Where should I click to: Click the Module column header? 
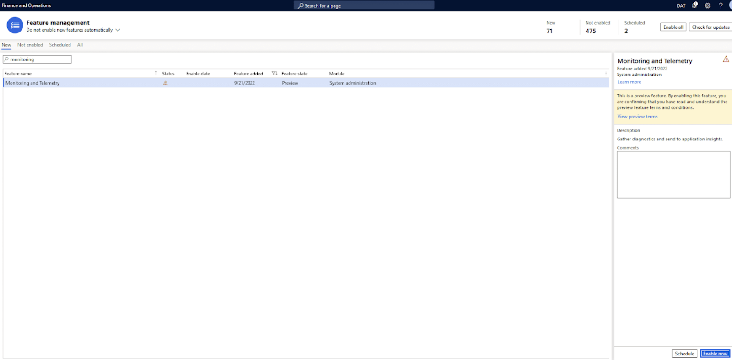(337, 74)
